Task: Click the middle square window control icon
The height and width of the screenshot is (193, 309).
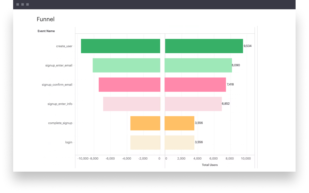Action: coord(23,5)
